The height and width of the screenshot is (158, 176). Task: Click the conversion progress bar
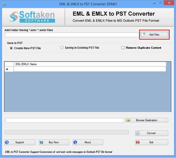point(67,132)
